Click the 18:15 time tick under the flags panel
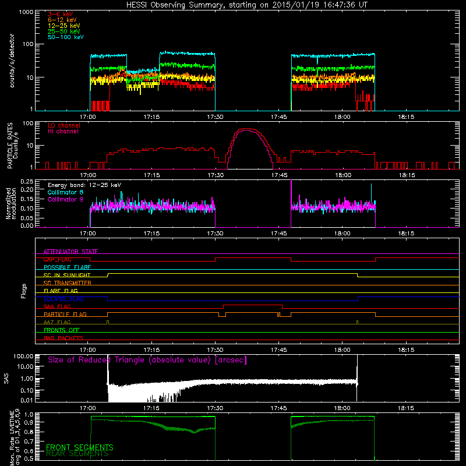The image size is (466, 466). (406, 350)
